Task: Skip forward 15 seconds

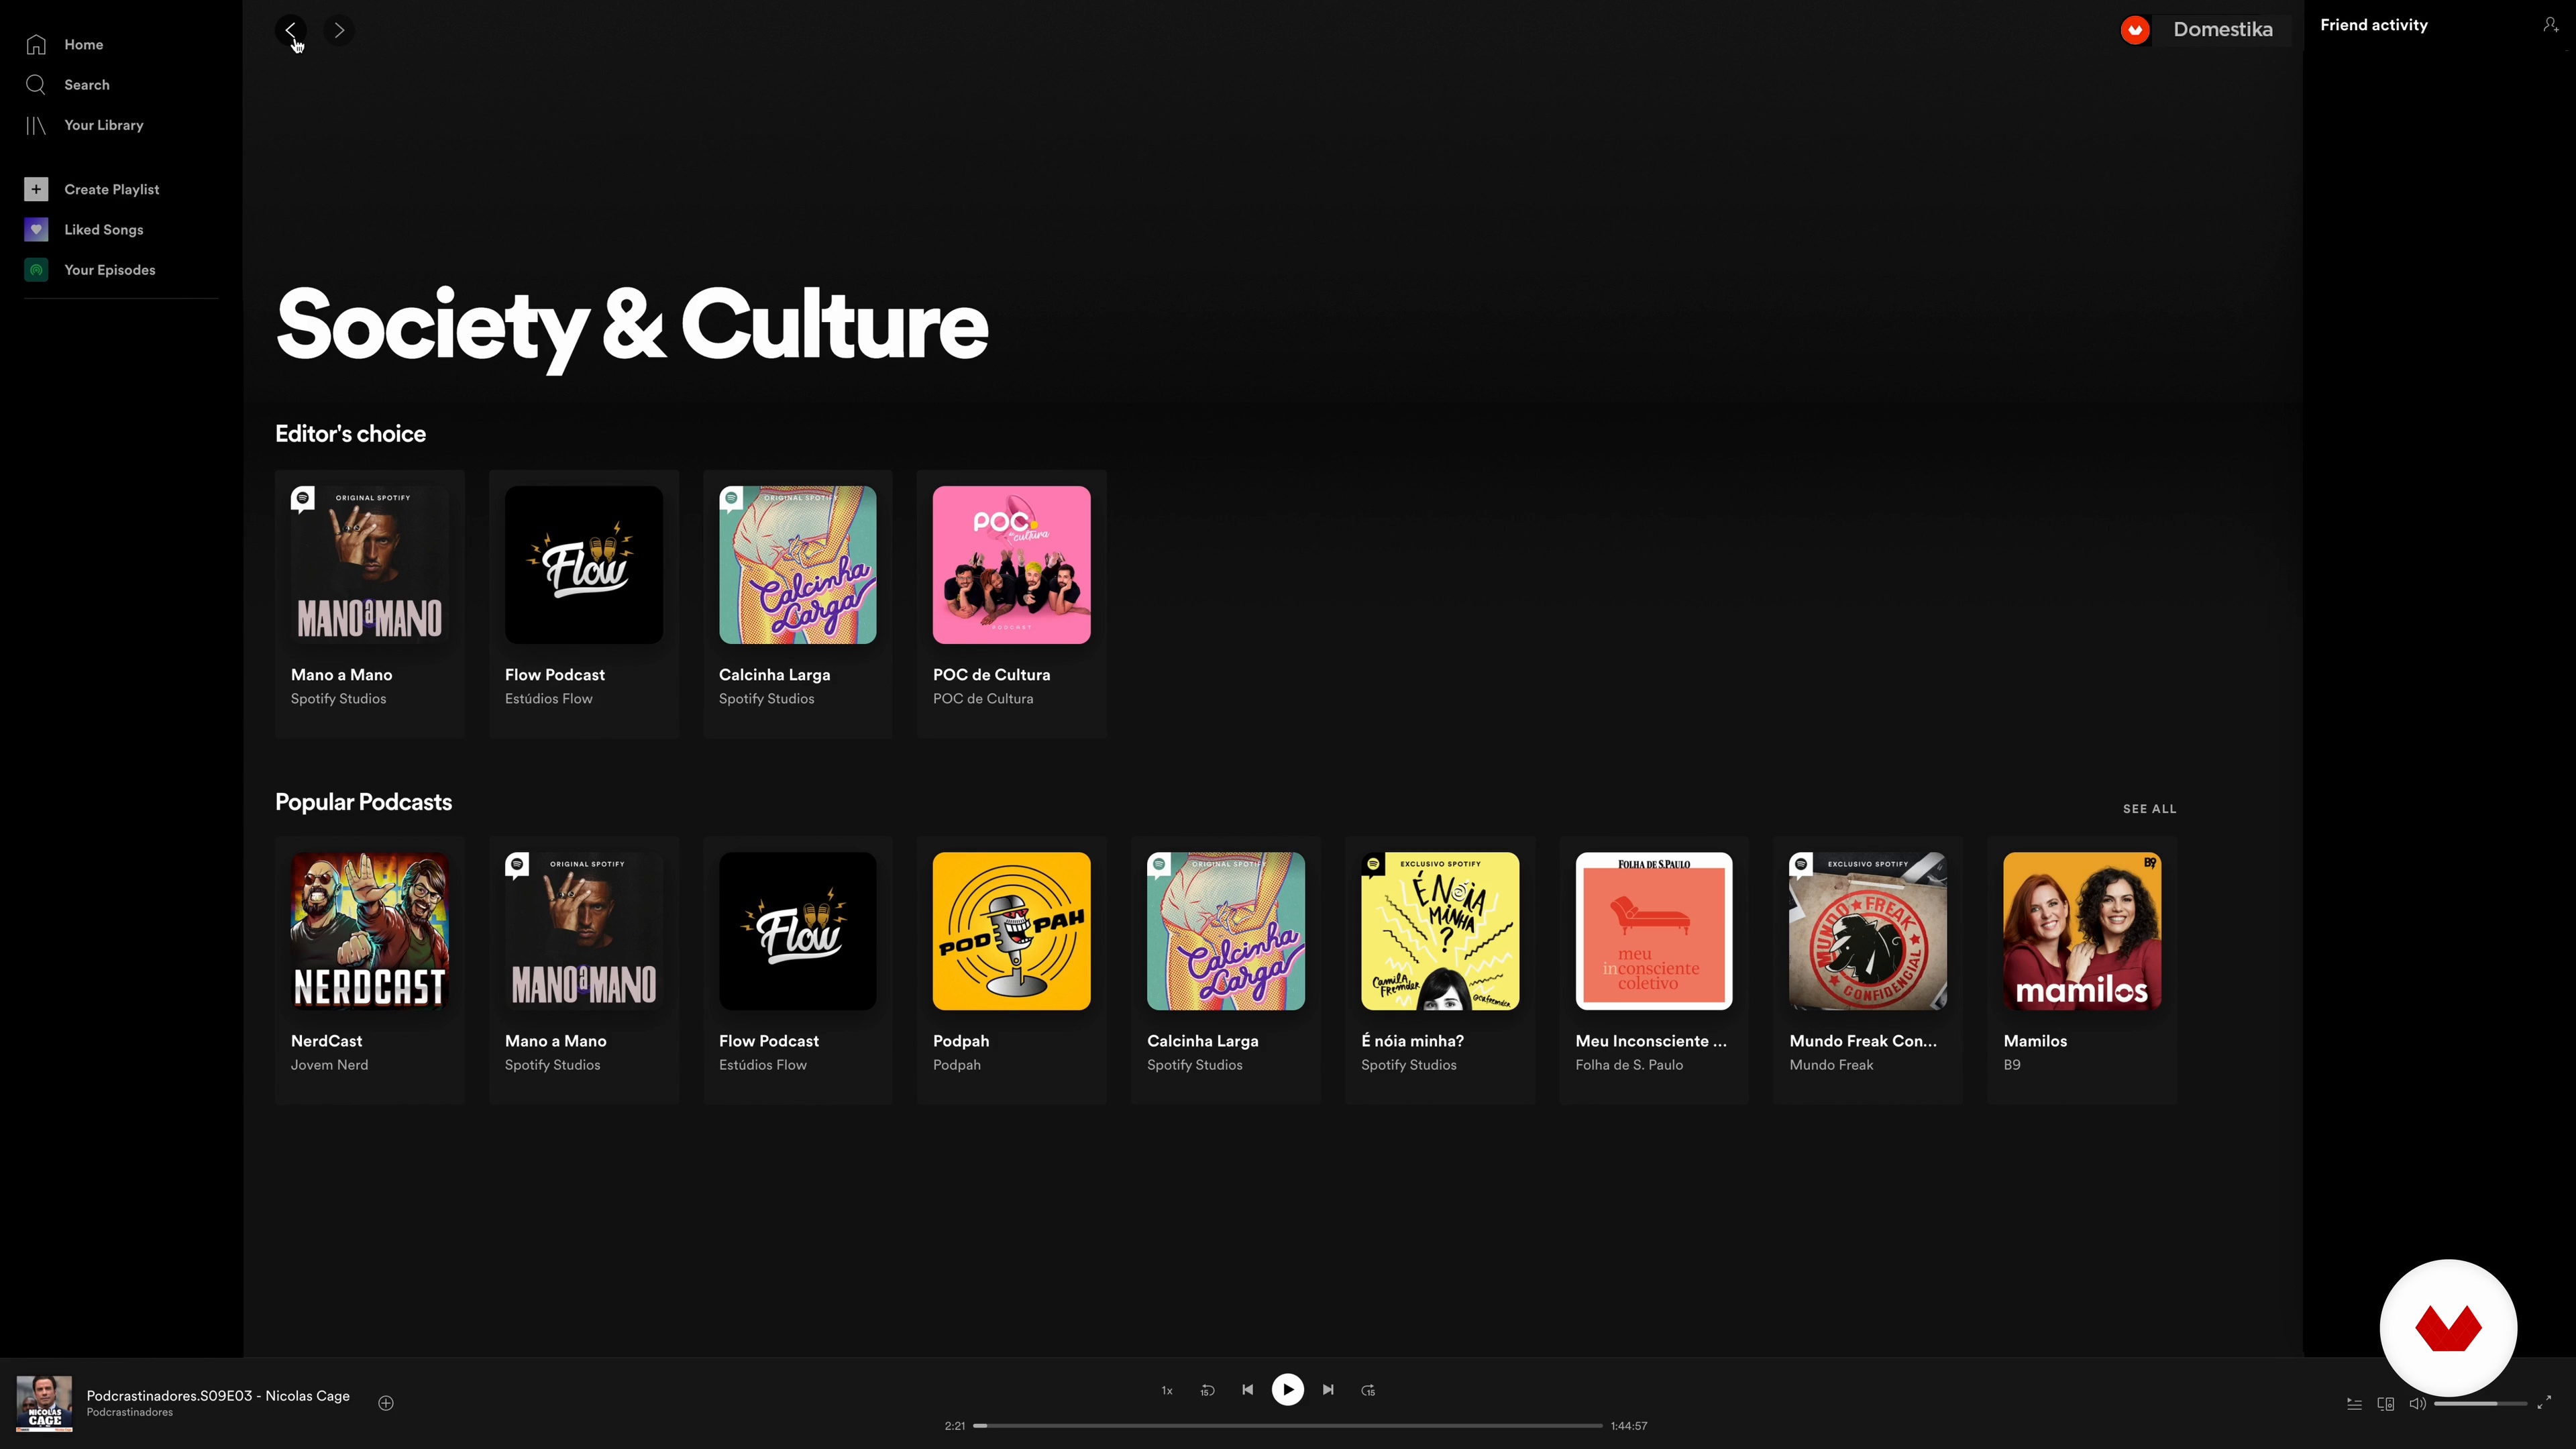Action: click(1368, 1390)
